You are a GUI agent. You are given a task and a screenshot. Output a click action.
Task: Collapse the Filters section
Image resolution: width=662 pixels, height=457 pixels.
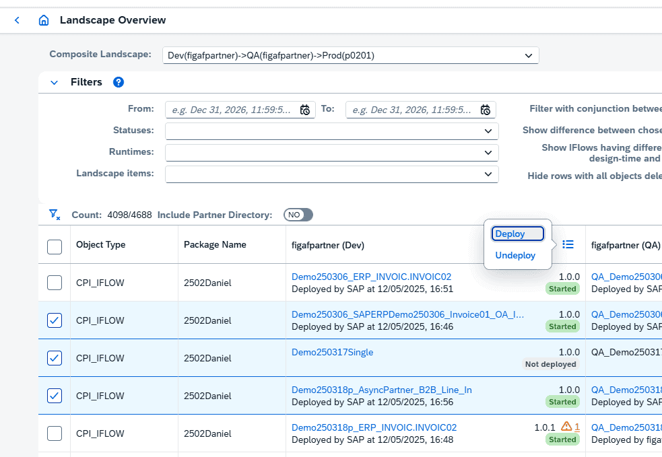[x=54, y=82]
